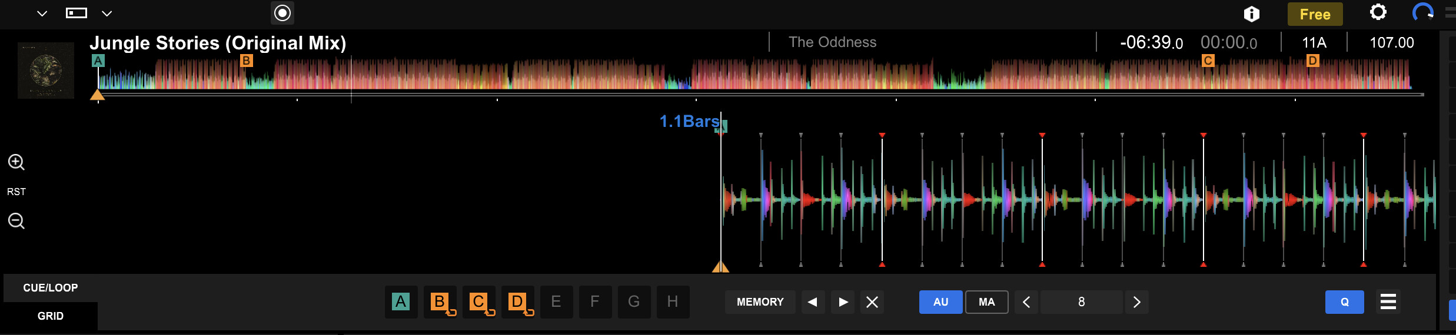Image resolution: width=1456 pixels, height=335 pixels.
Task: Click the record button in top bar
Action: pos(282,13)
